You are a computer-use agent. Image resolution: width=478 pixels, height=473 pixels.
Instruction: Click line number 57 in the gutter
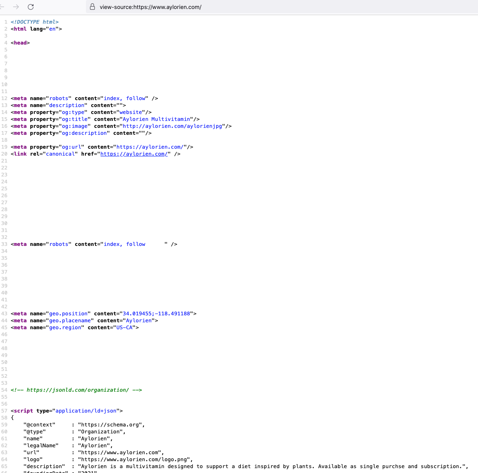point(4,411)
